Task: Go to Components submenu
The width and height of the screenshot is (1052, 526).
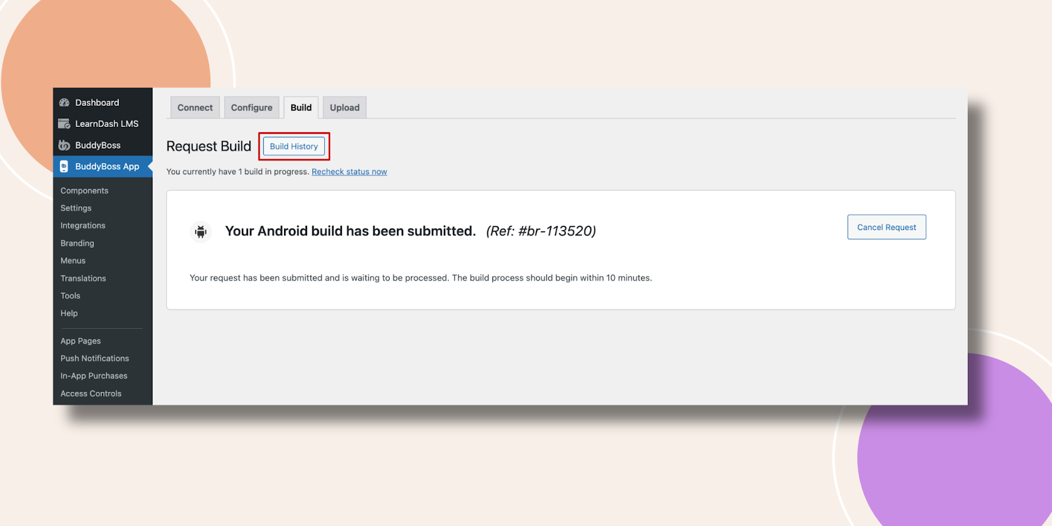Action: point(84,191)
